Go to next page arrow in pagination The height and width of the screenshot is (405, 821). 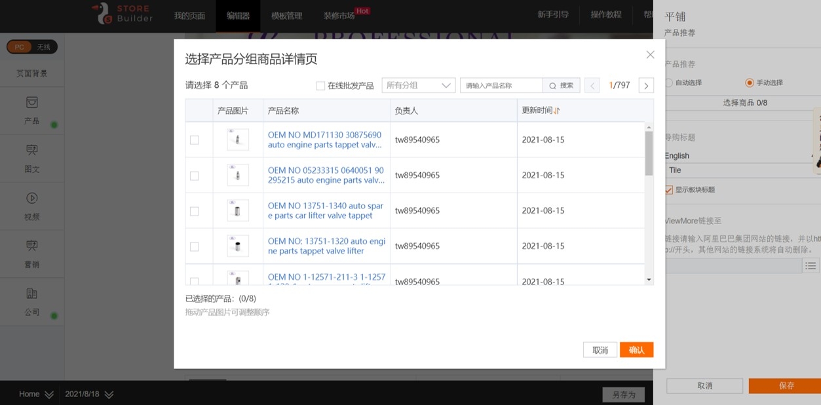coord(645,86)
